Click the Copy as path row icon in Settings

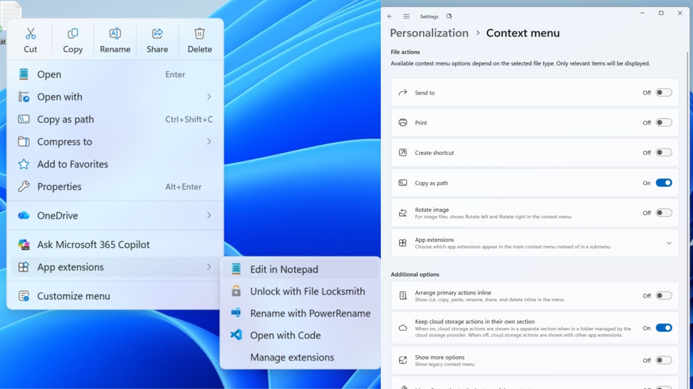point(403,183)
